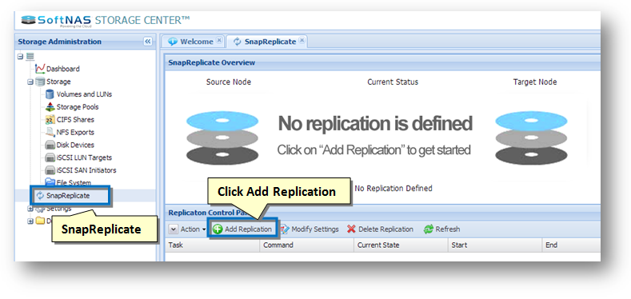Screen dimensions: 631x299
Task: Sort by the Command column header
Action: [x=306, y=245]
